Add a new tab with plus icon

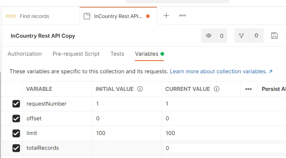166,15
